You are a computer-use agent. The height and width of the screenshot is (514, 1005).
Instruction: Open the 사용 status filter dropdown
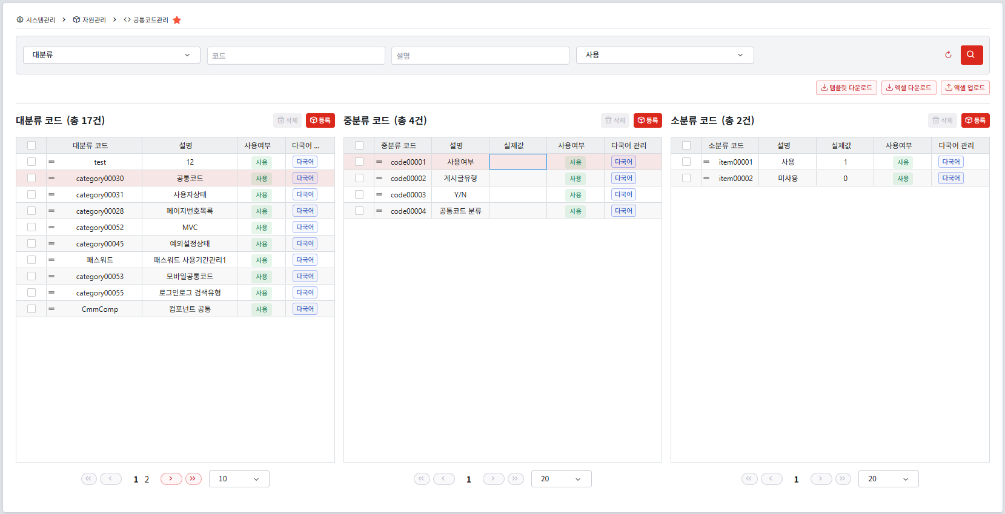(665, 55)
